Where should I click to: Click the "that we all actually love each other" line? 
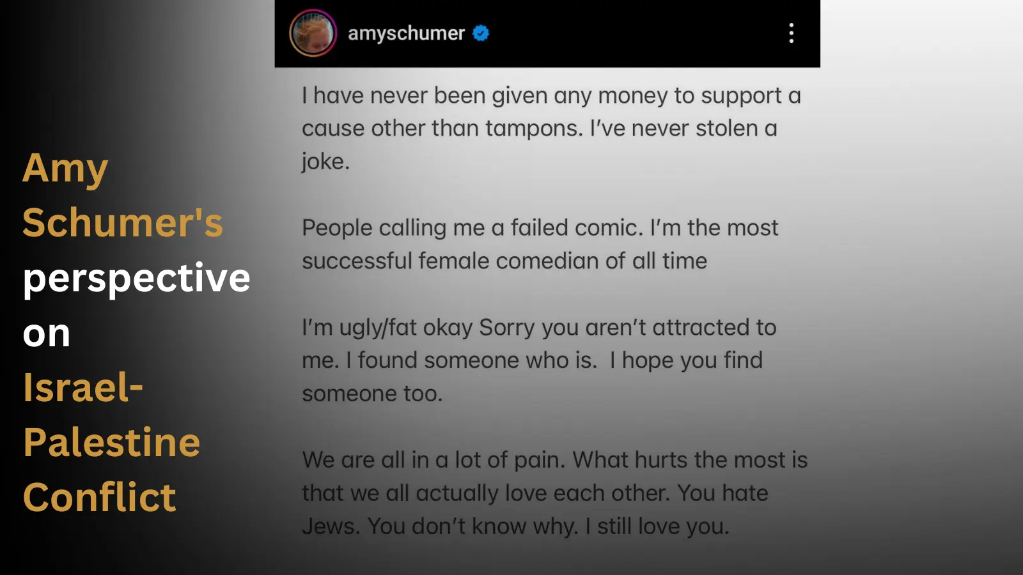(535, 493)
